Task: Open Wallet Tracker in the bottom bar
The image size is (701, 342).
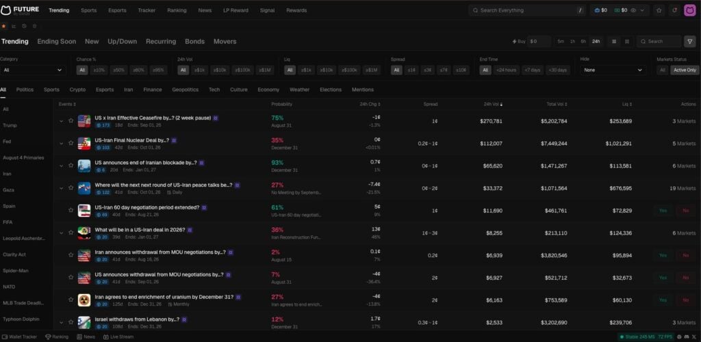Action: (x=20, y=337)
